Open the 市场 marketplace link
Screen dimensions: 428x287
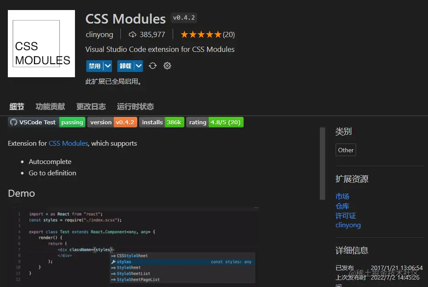pyautogui.click(x=342, y=196)
